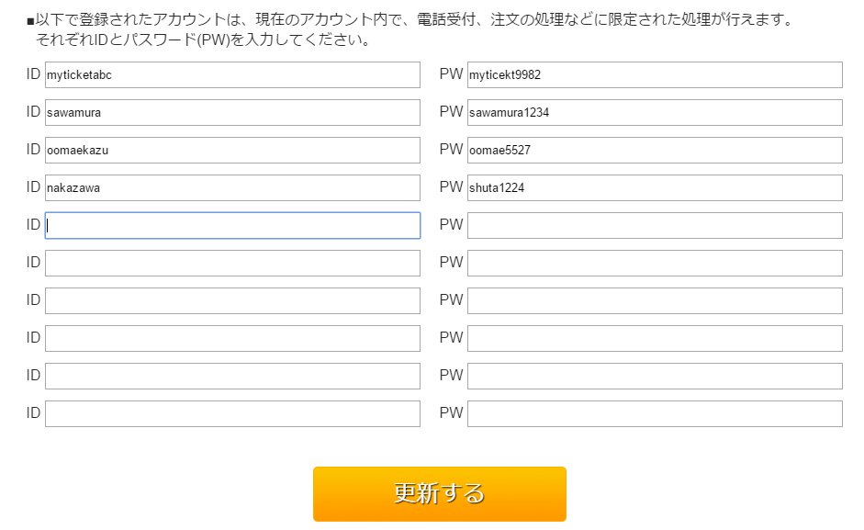Select the sixth PW input field
This screenshot has width=864, height=530.
655,263
